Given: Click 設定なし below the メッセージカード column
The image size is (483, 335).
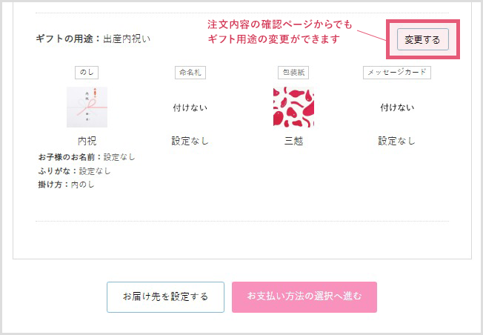Looking at the screenshot, I should click(x=396, y=141).
